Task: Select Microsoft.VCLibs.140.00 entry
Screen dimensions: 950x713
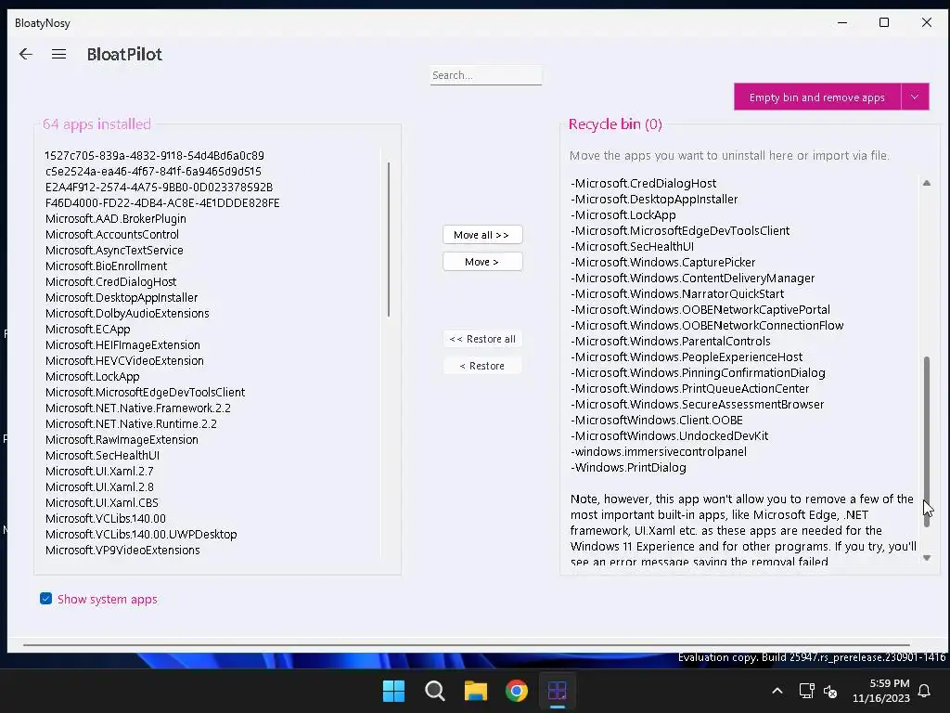Action: click(106, 518)
